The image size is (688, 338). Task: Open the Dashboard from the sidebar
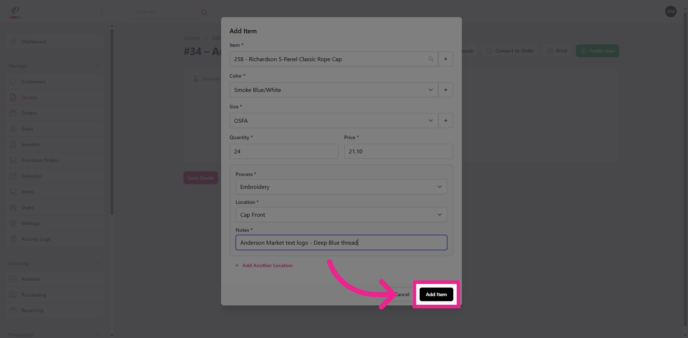click(34, 41)
